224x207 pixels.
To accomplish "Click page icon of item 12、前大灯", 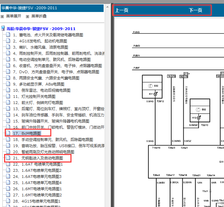I will [8, 102].
